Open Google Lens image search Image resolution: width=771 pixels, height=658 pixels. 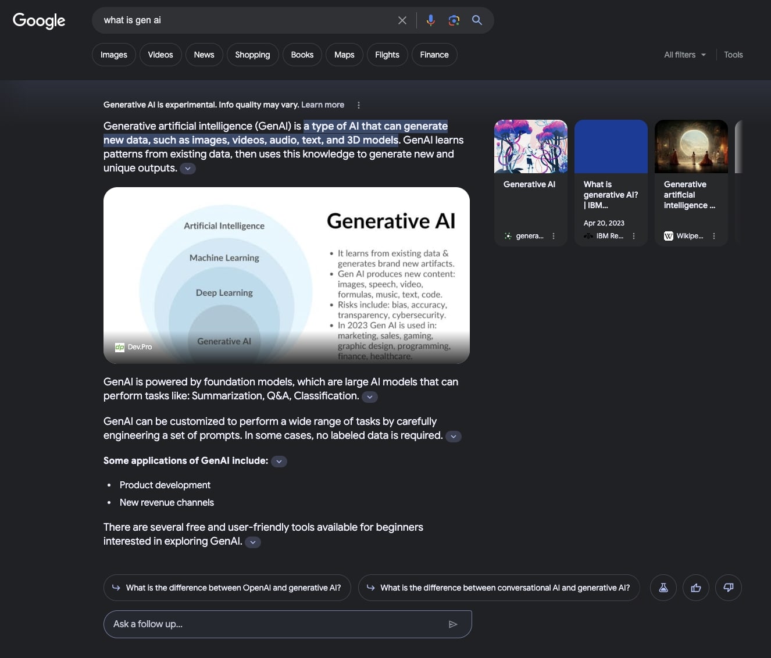(x=454, y=20)
